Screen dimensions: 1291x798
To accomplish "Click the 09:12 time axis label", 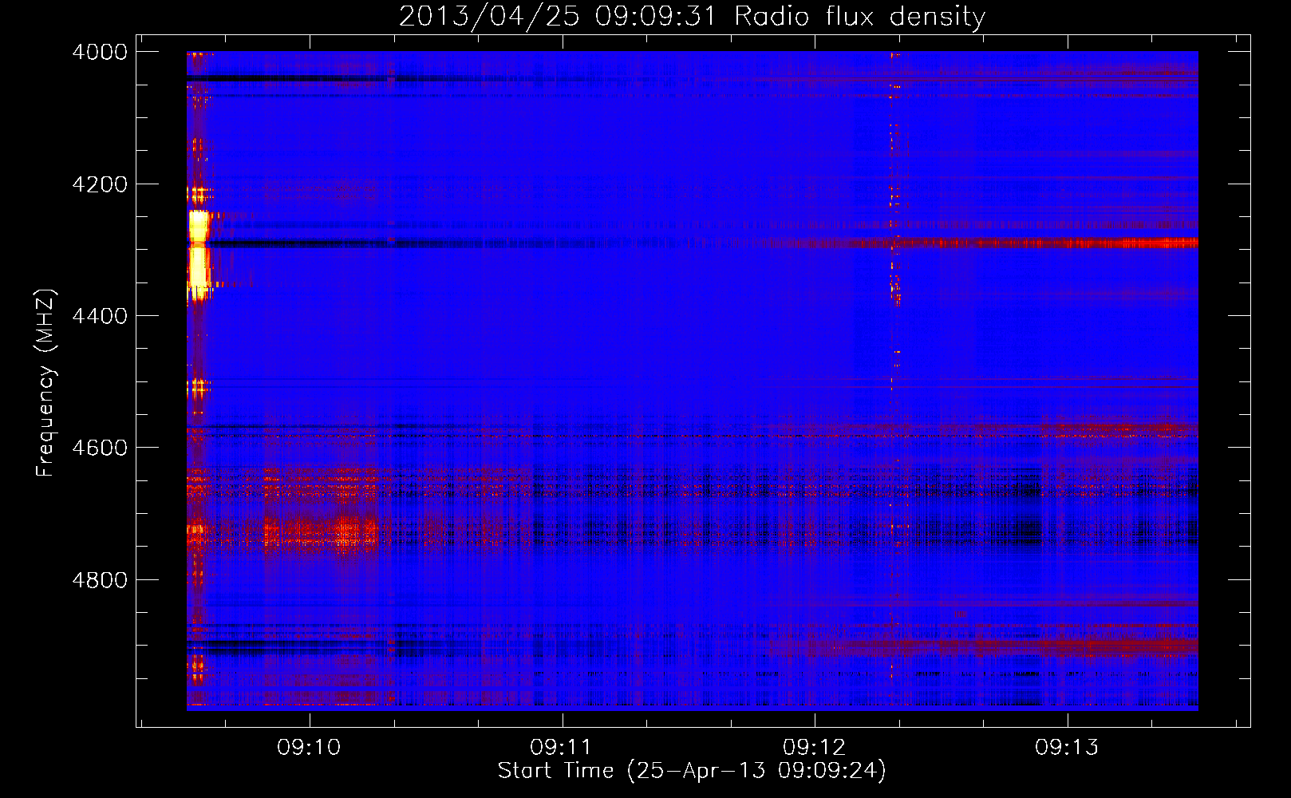I will 814,748.
